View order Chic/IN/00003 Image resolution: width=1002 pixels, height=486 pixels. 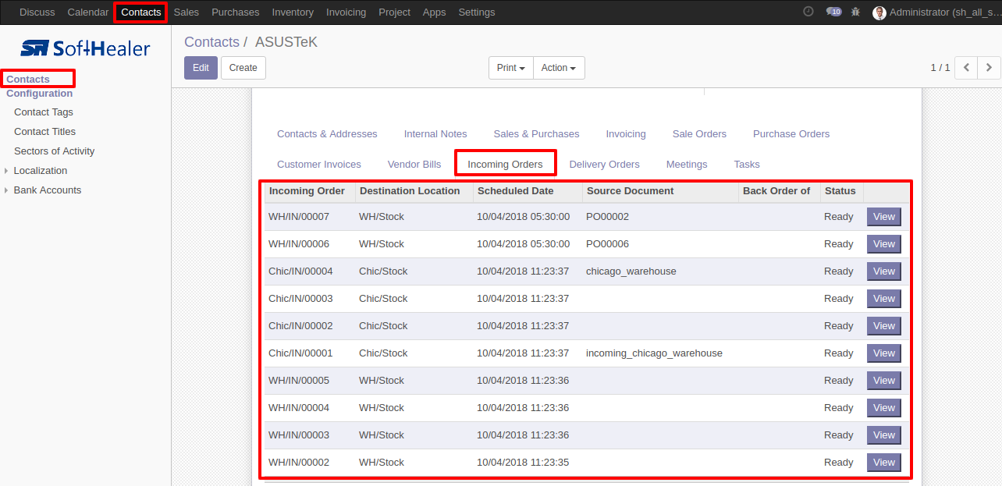(884, 299)
